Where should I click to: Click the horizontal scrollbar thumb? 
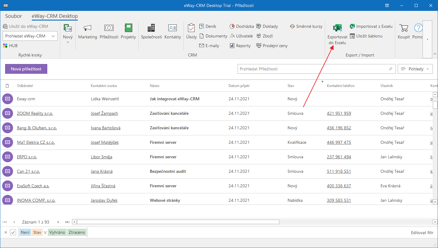[178, 222]
